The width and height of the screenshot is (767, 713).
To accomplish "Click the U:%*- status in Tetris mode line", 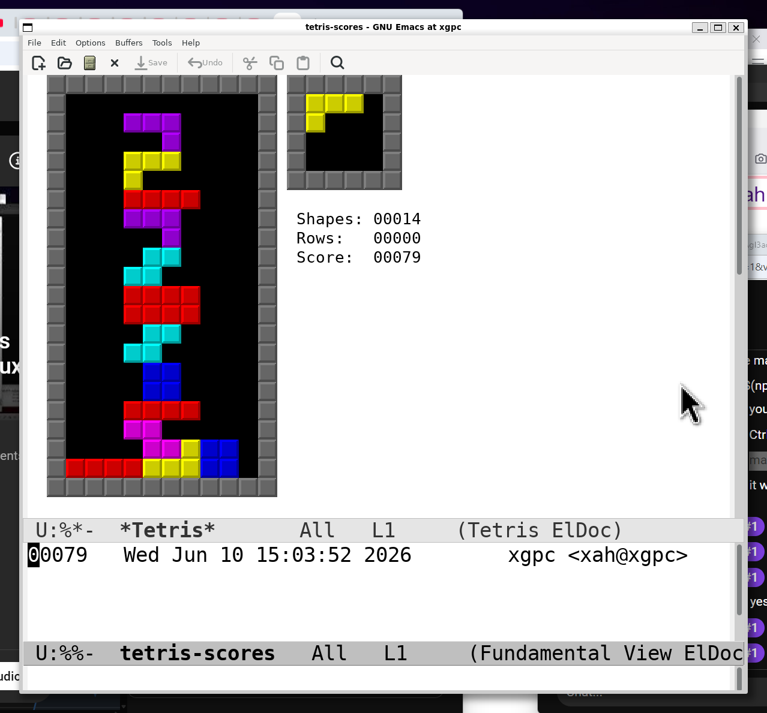I will [65, 530].
